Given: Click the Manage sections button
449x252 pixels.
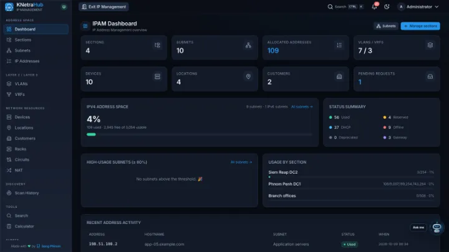Looking at the screenshot, I should 420,26.
